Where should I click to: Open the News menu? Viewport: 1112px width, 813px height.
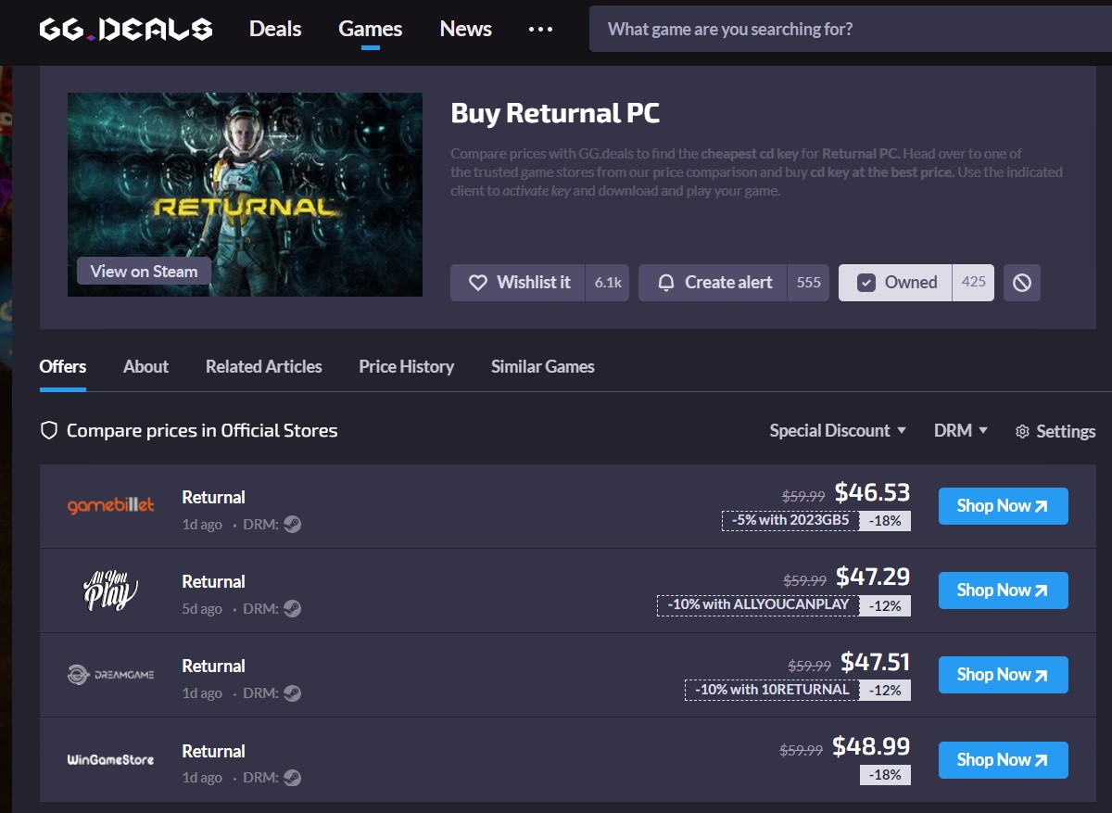point(465,29)
